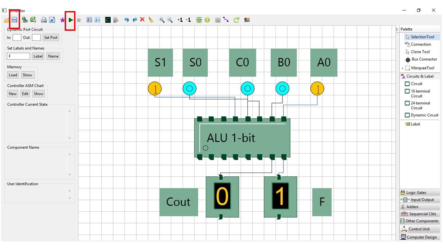Click the Name button
The width and height of the screenshot is (443, 249).
53,56
